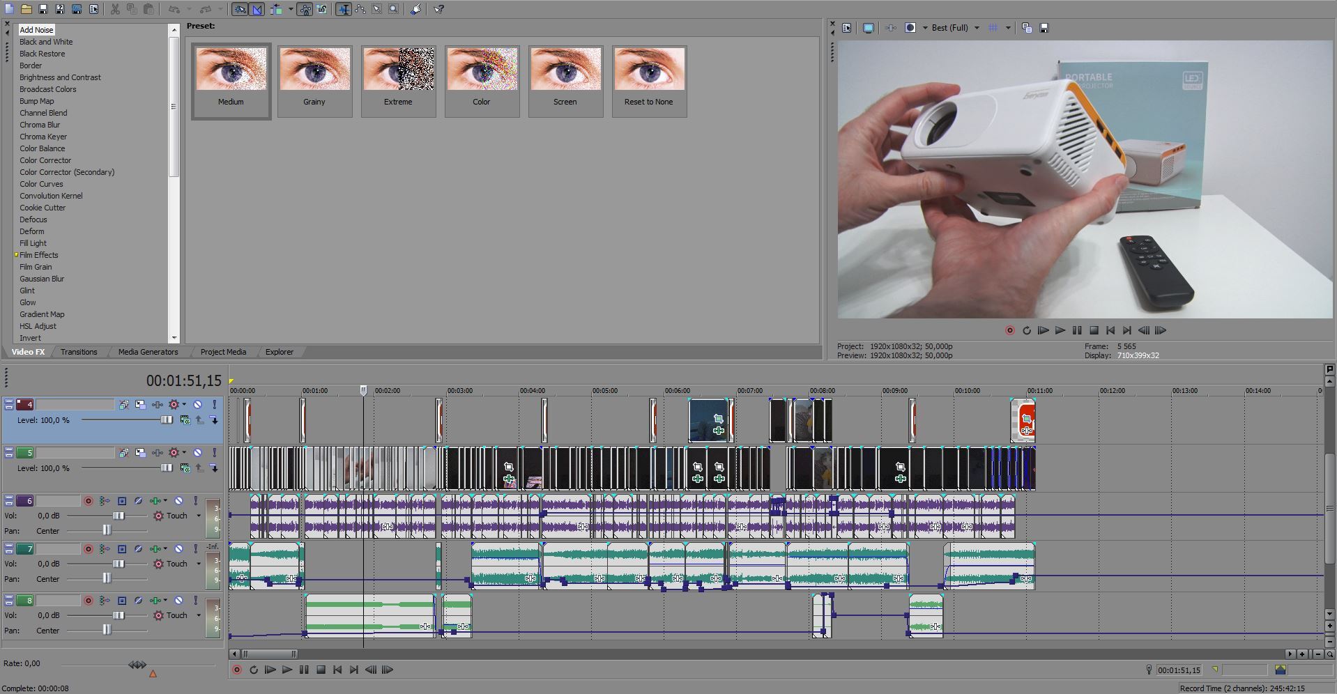
Task: Create a new project from the toolbar
Action: (9, 9)
